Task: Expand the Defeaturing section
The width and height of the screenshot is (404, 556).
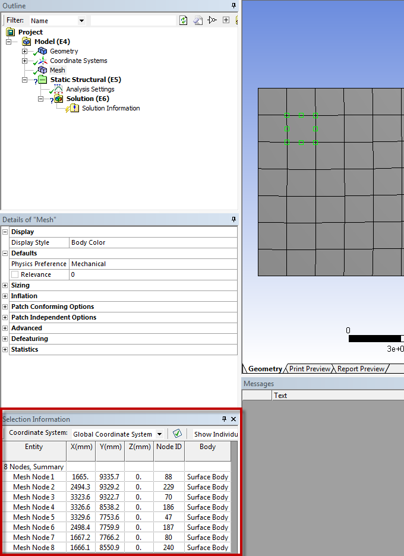Action: point(5,339)
